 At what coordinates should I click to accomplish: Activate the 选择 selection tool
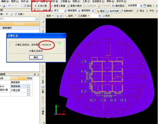(x=47, y=16)
